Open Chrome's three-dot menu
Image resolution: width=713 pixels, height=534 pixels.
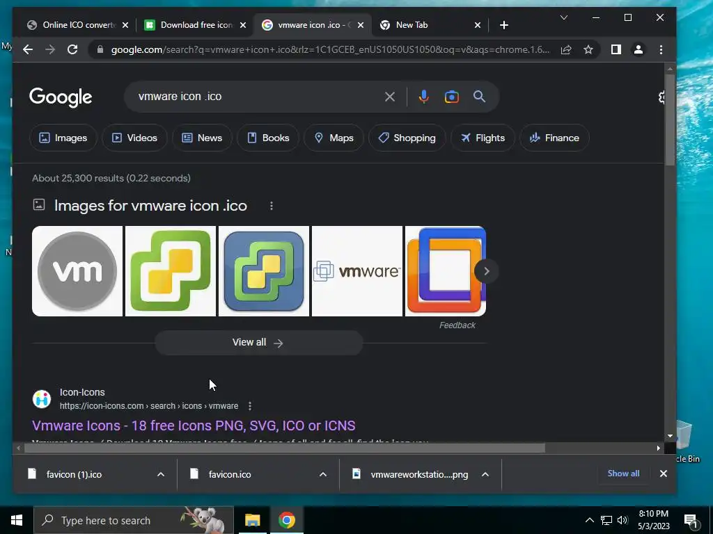661,49
